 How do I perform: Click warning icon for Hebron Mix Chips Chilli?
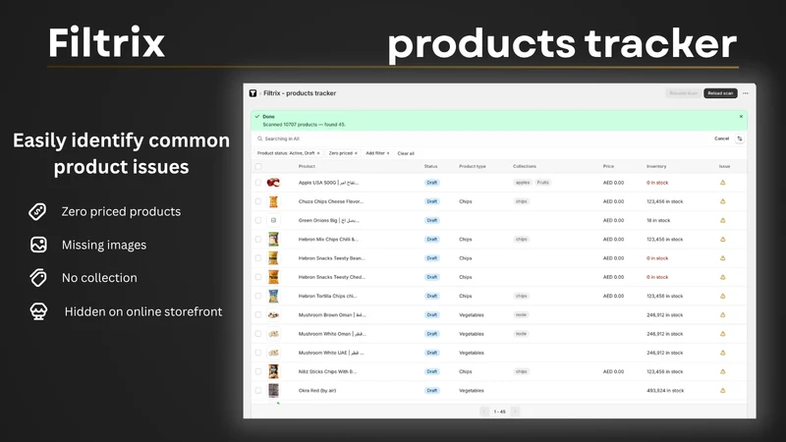click(x=723, y=239)
